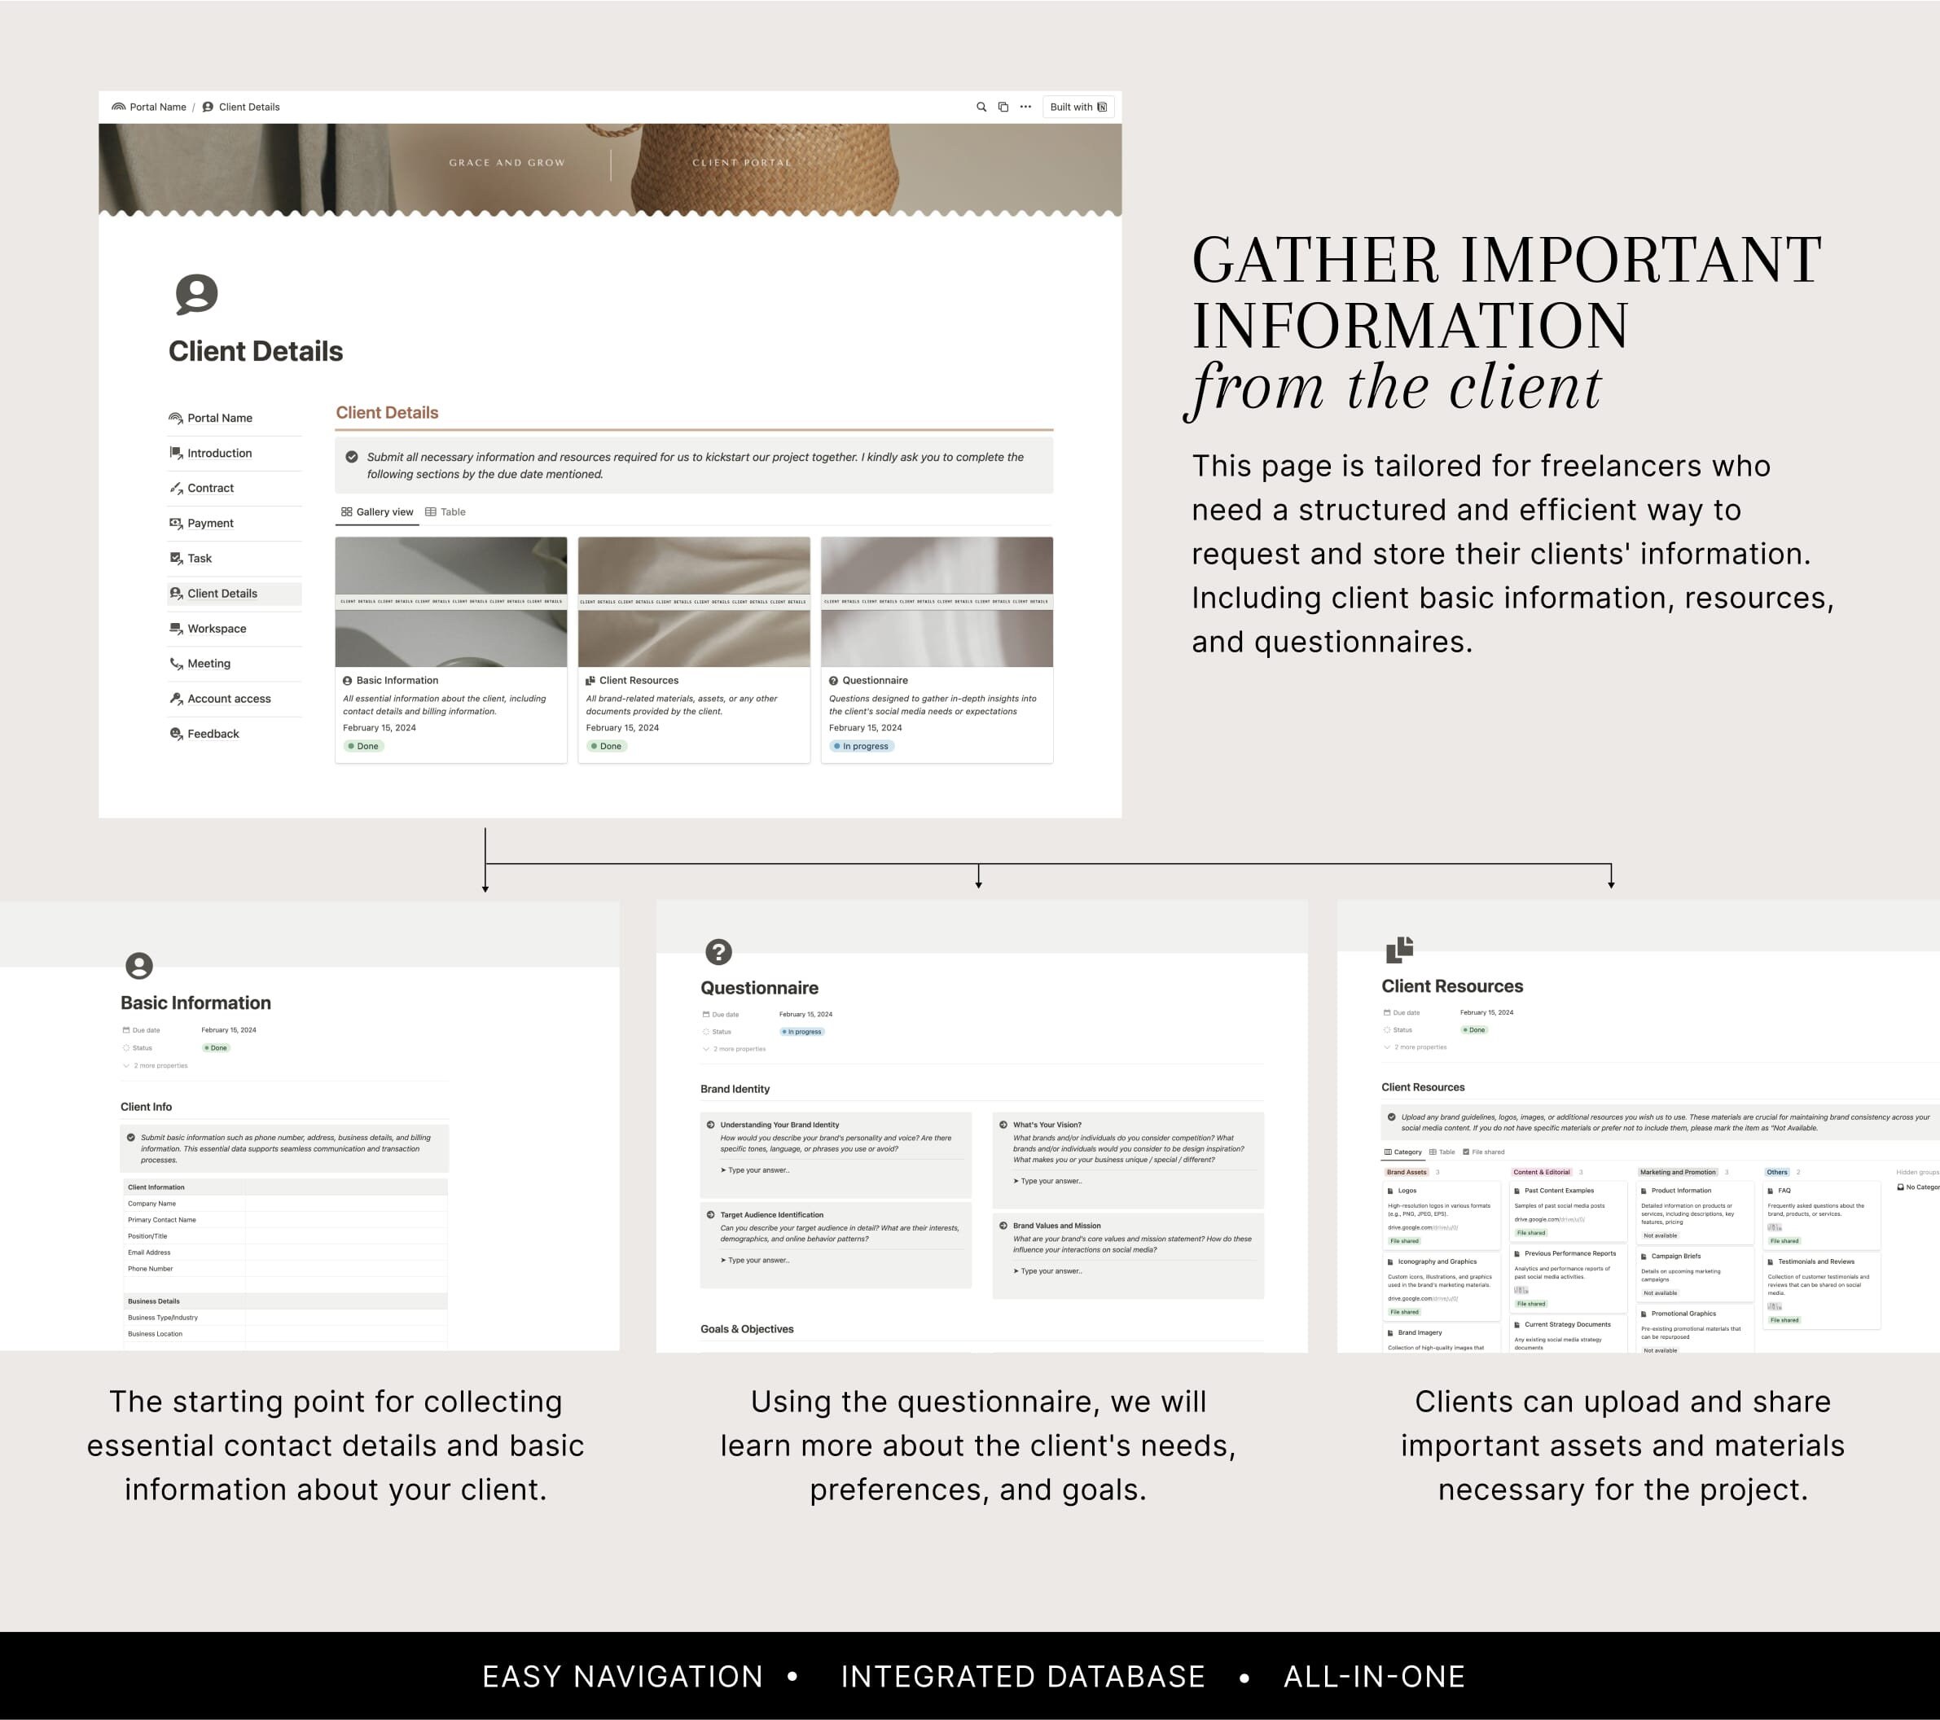Click the Client Resources documents page icon
The width and height of the screenshot is (1940, 1720).
(x=1400, y=950)
